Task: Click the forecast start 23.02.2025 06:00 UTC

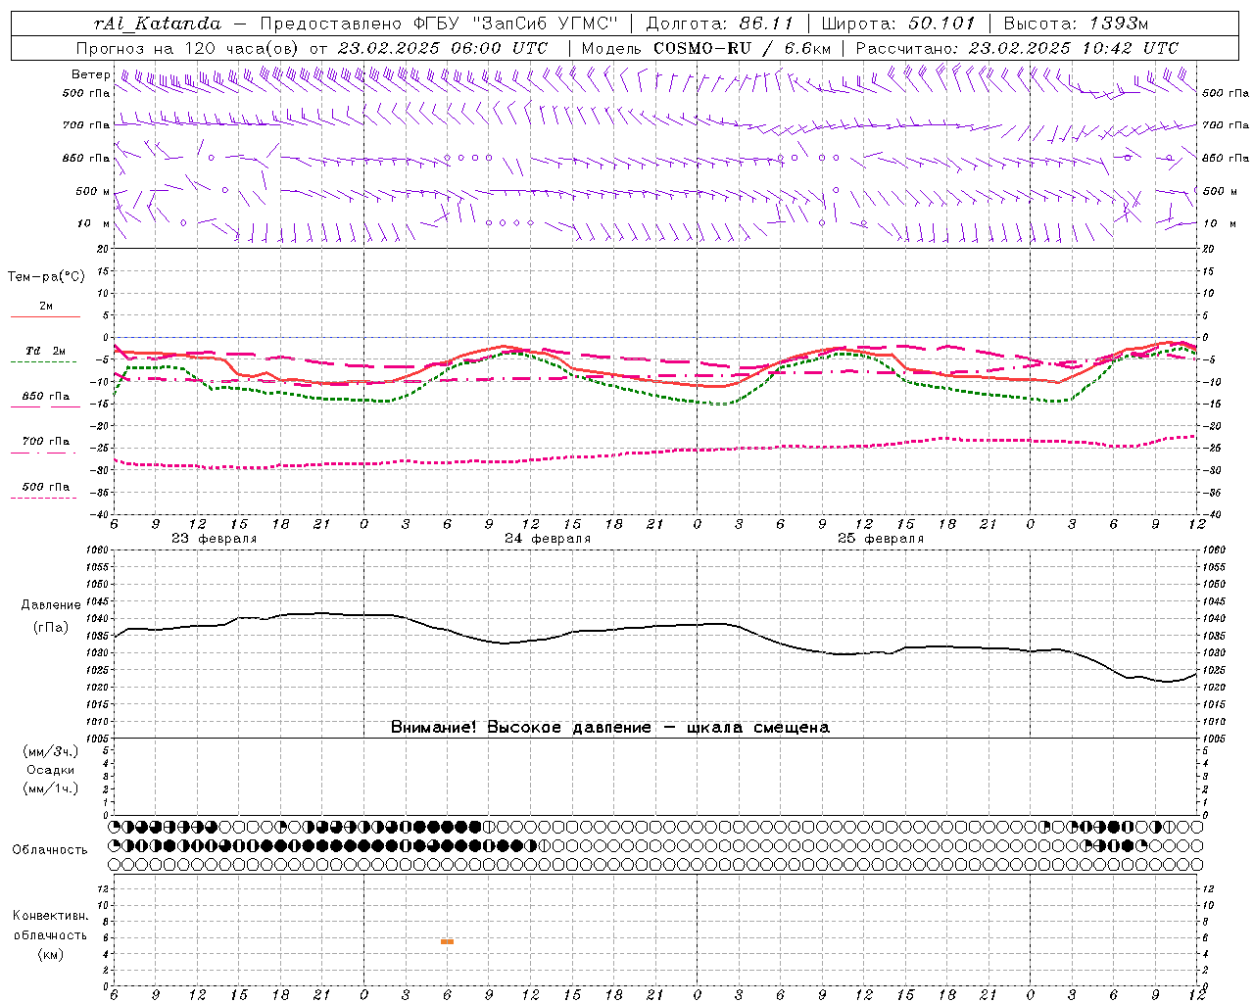Action: point(443,48)
